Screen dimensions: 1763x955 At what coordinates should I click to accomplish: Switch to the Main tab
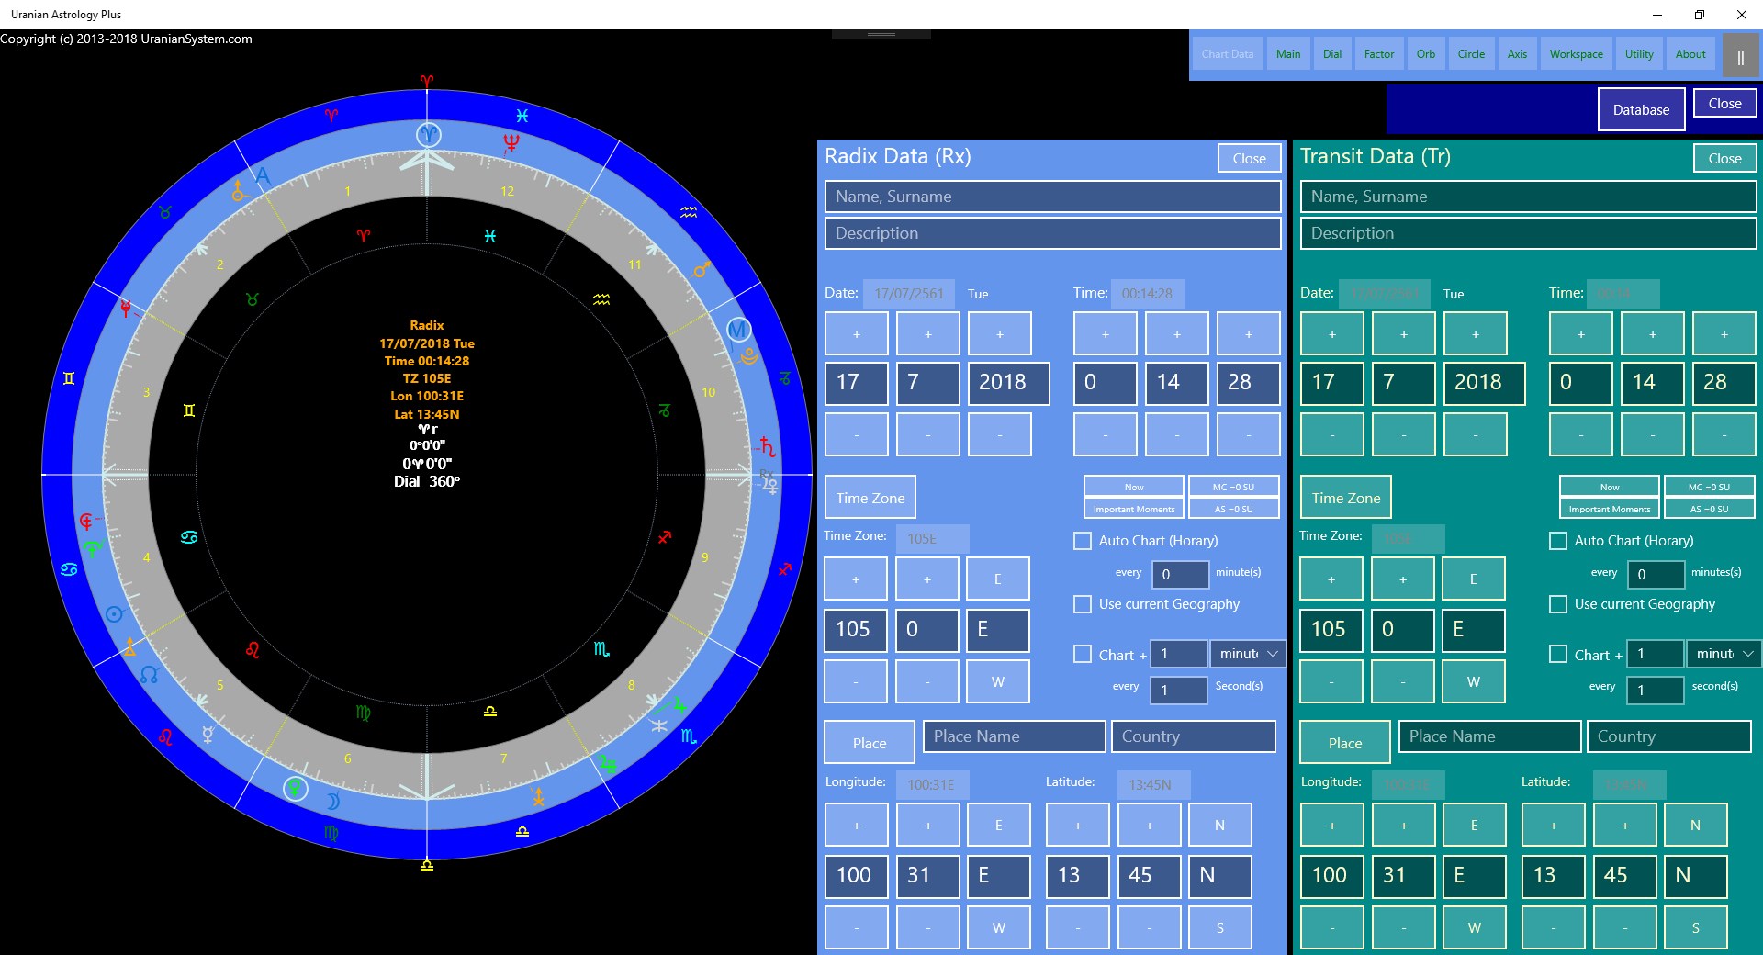coord(1288,54)
